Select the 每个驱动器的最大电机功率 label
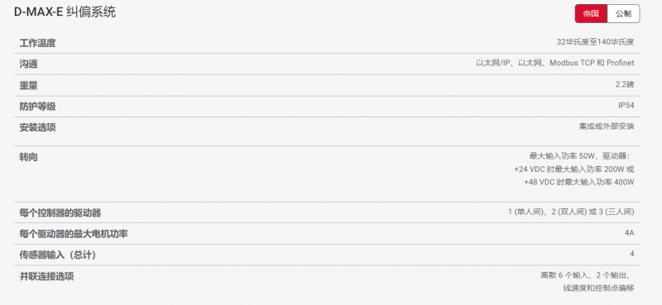The image size is (662, 305). (74, 234)
